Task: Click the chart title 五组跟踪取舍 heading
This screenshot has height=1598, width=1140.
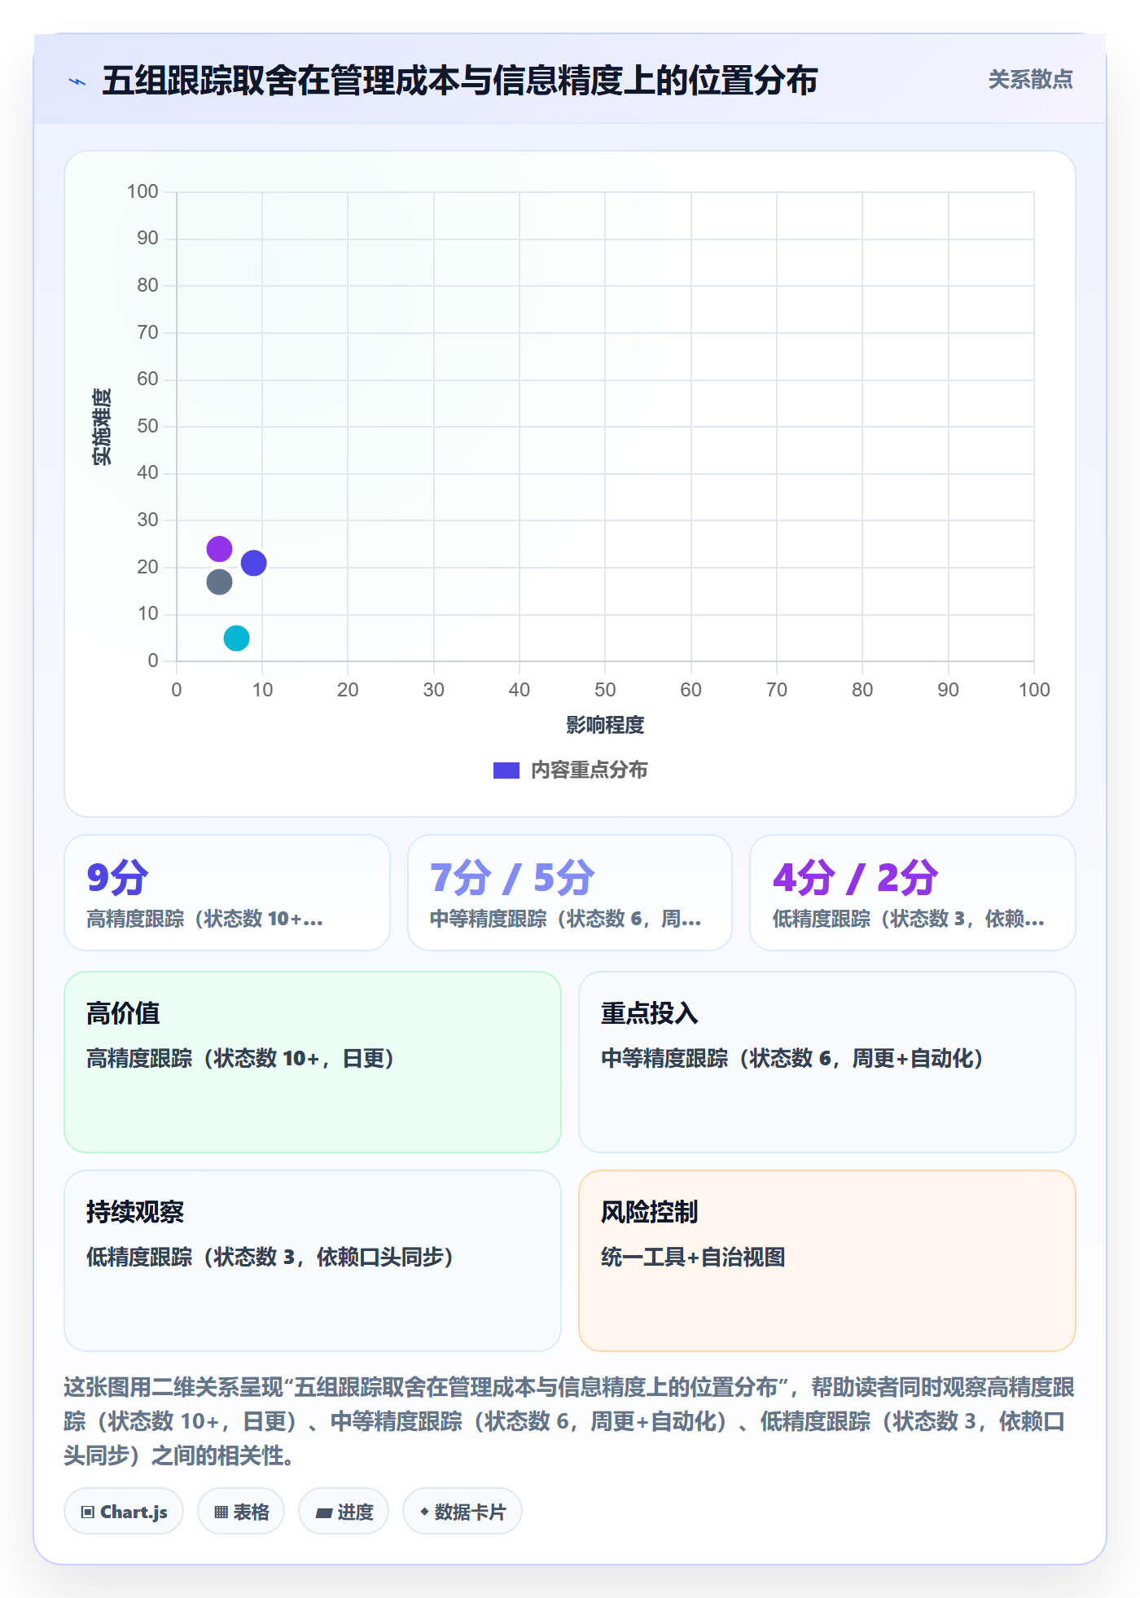Action: [460, 81]
